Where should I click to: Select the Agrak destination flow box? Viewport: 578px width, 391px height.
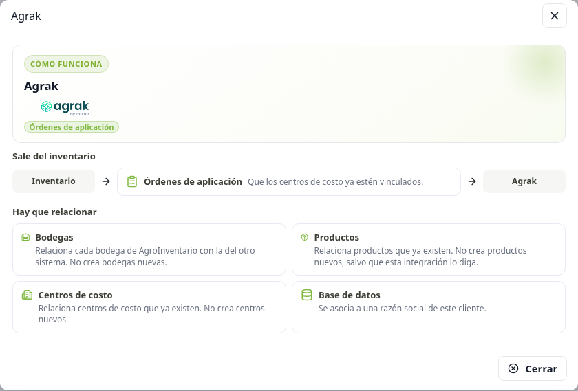click(524, 181)
